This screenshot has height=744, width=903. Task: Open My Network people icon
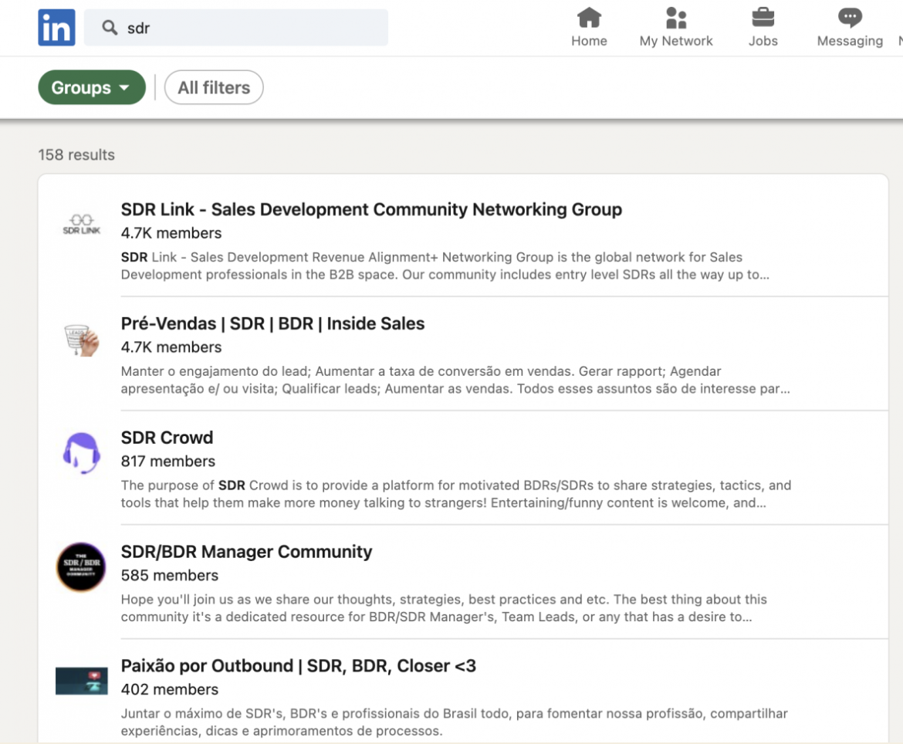point(676,18)
